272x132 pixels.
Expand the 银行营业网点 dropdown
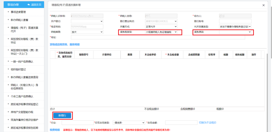(x=161, y=21)
